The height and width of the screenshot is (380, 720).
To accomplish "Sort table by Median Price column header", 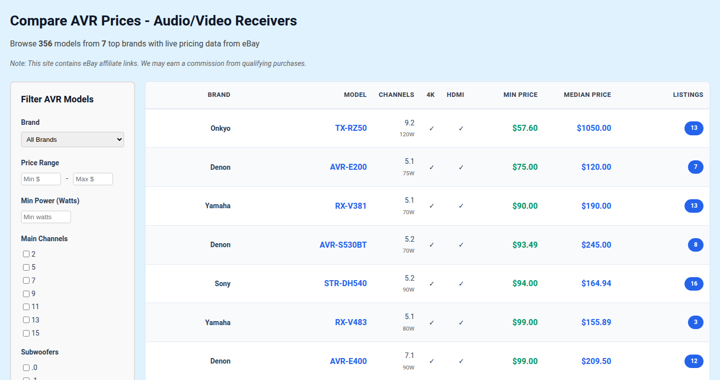I will [587, 95].
